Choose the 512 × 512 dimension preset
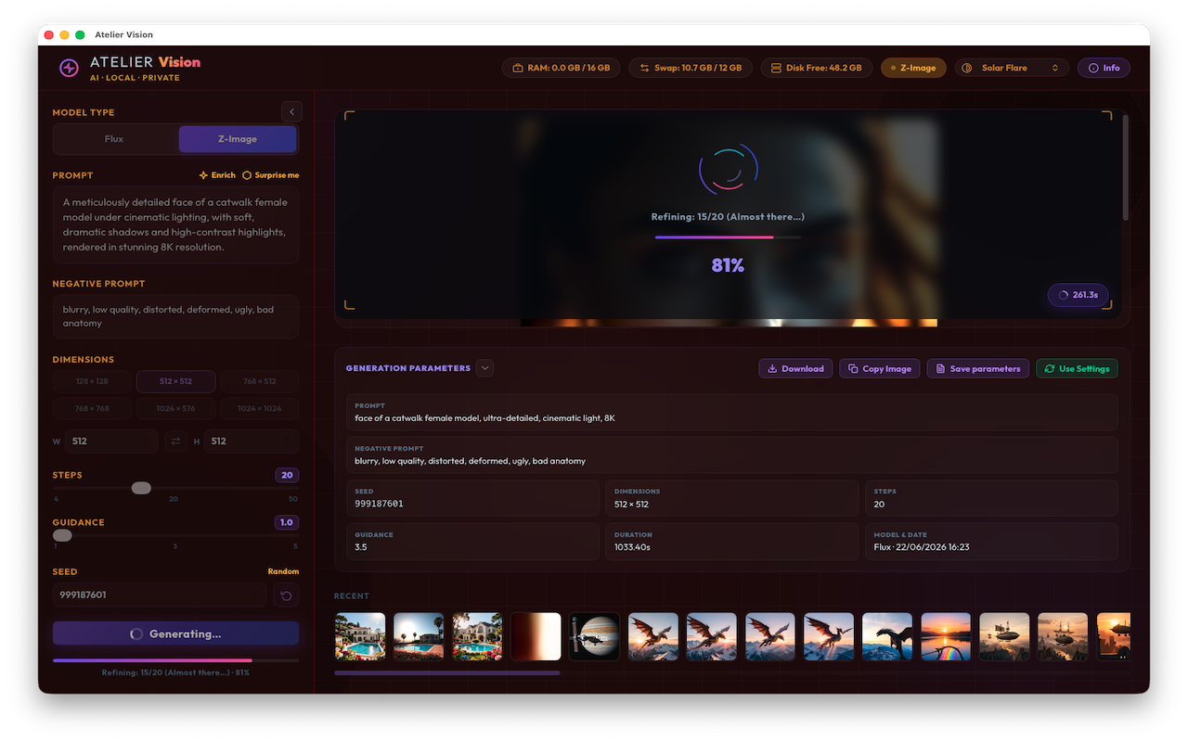 pos(175,381)
